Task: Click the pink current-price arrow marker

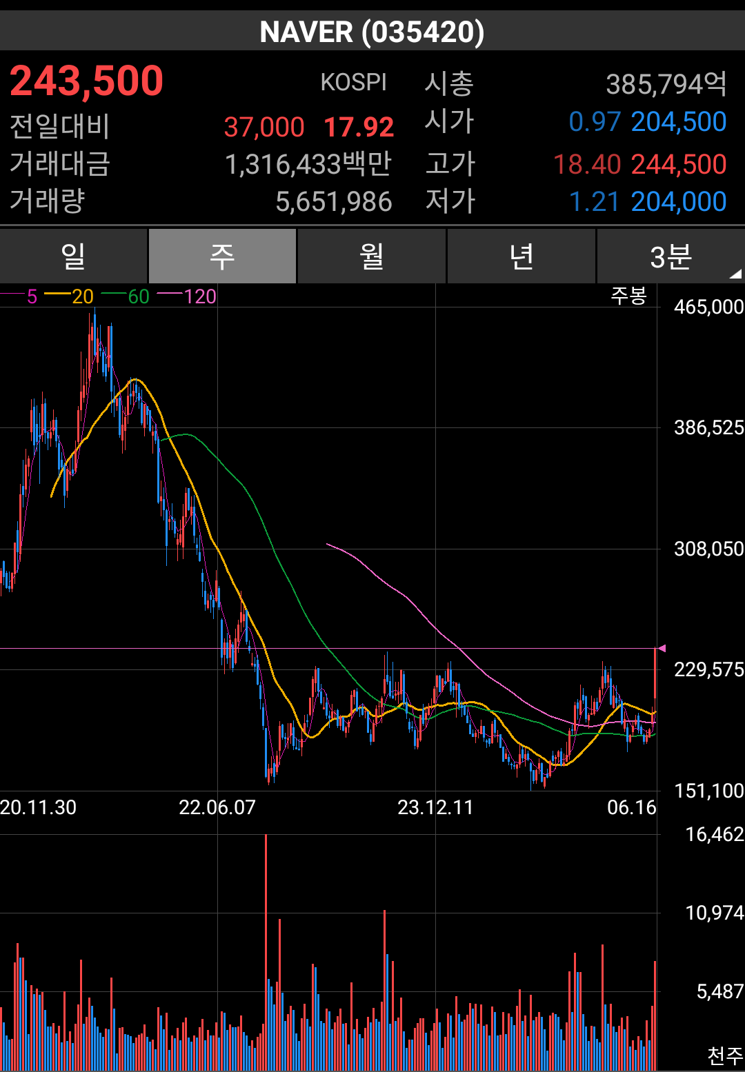Action: pos(662,648)
